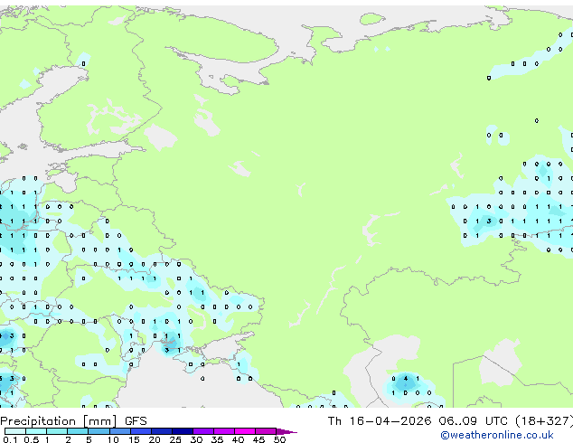Pick the legend color between 40 and 45
Image resolution: width=573 pixels, height=443 pixels.
[245, 431]
